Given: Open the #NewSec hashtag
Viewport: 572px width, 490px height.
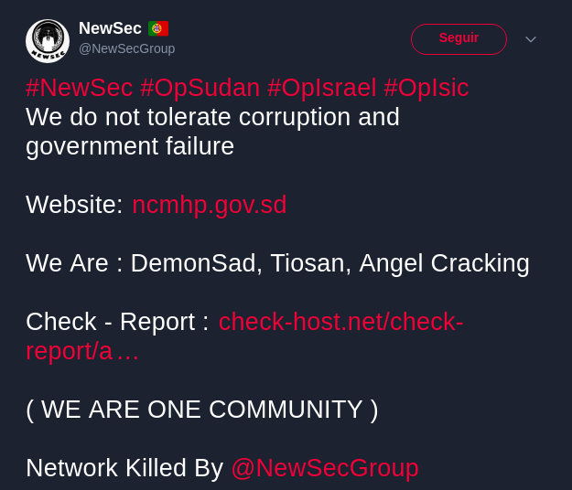Looking at the screenshot, I should click(79, 88).
